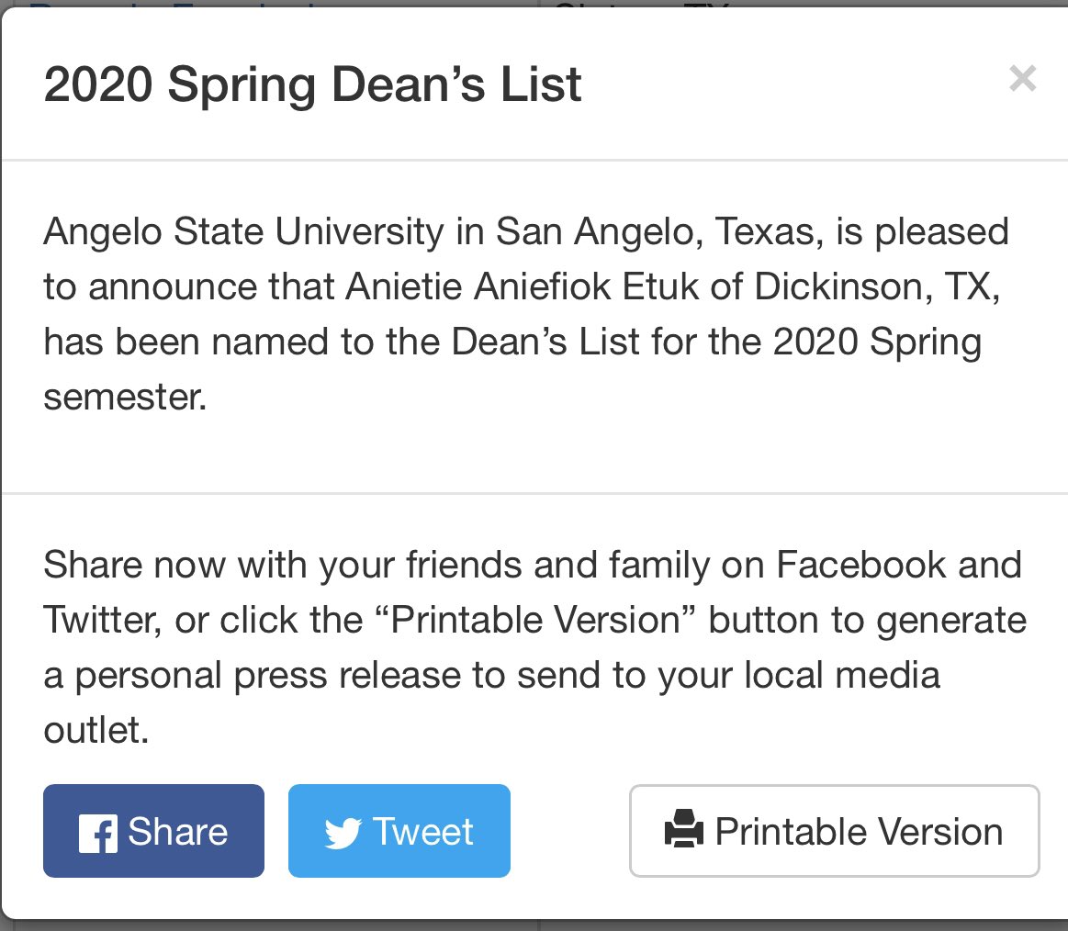Close the Dean's List dialog with X

[x=1021, y=79]
